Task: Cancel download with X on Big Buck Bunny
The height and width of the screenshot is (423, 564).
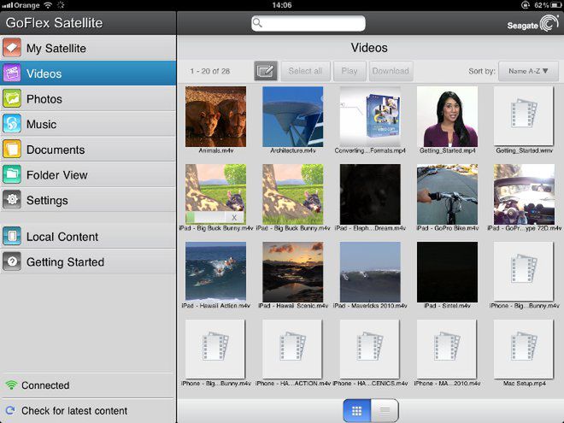Action: pyautogui.click(x=234, y=217)
